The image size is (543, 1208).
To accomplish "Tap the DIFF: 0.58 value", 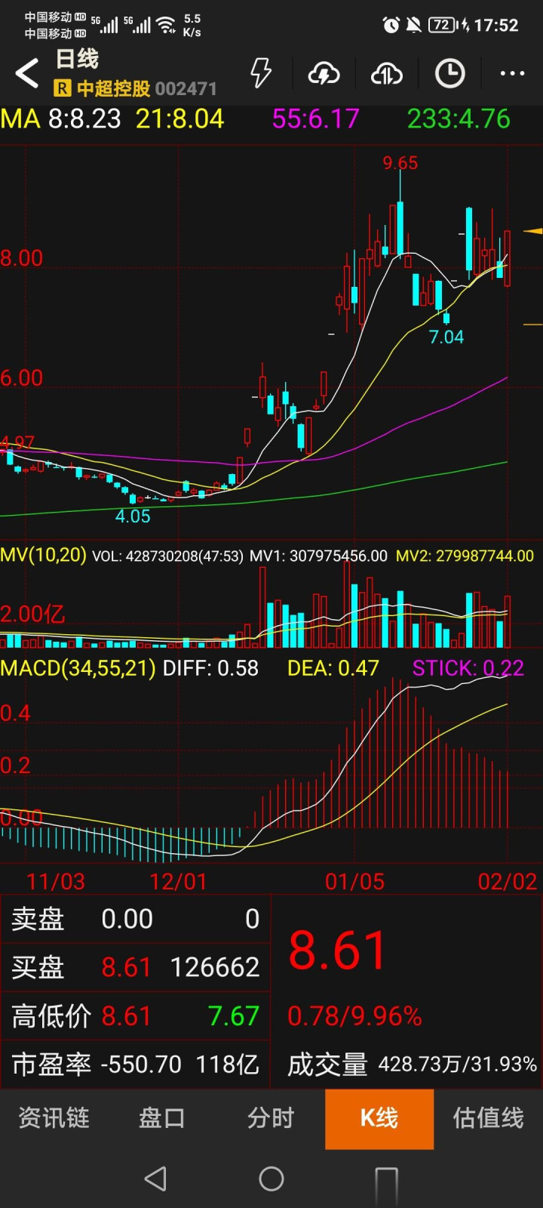I will click(x=210, y=668).
